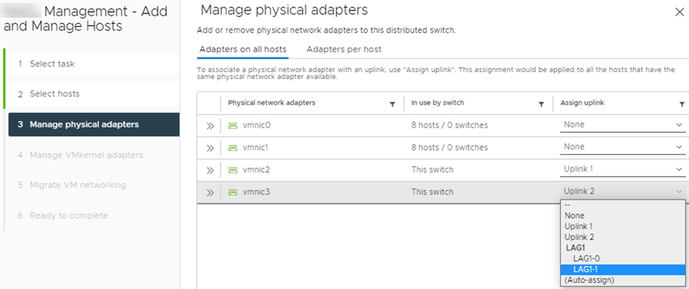Select Adapters on all hosts tab
This screenshot has width=689, height=289.
242,49
